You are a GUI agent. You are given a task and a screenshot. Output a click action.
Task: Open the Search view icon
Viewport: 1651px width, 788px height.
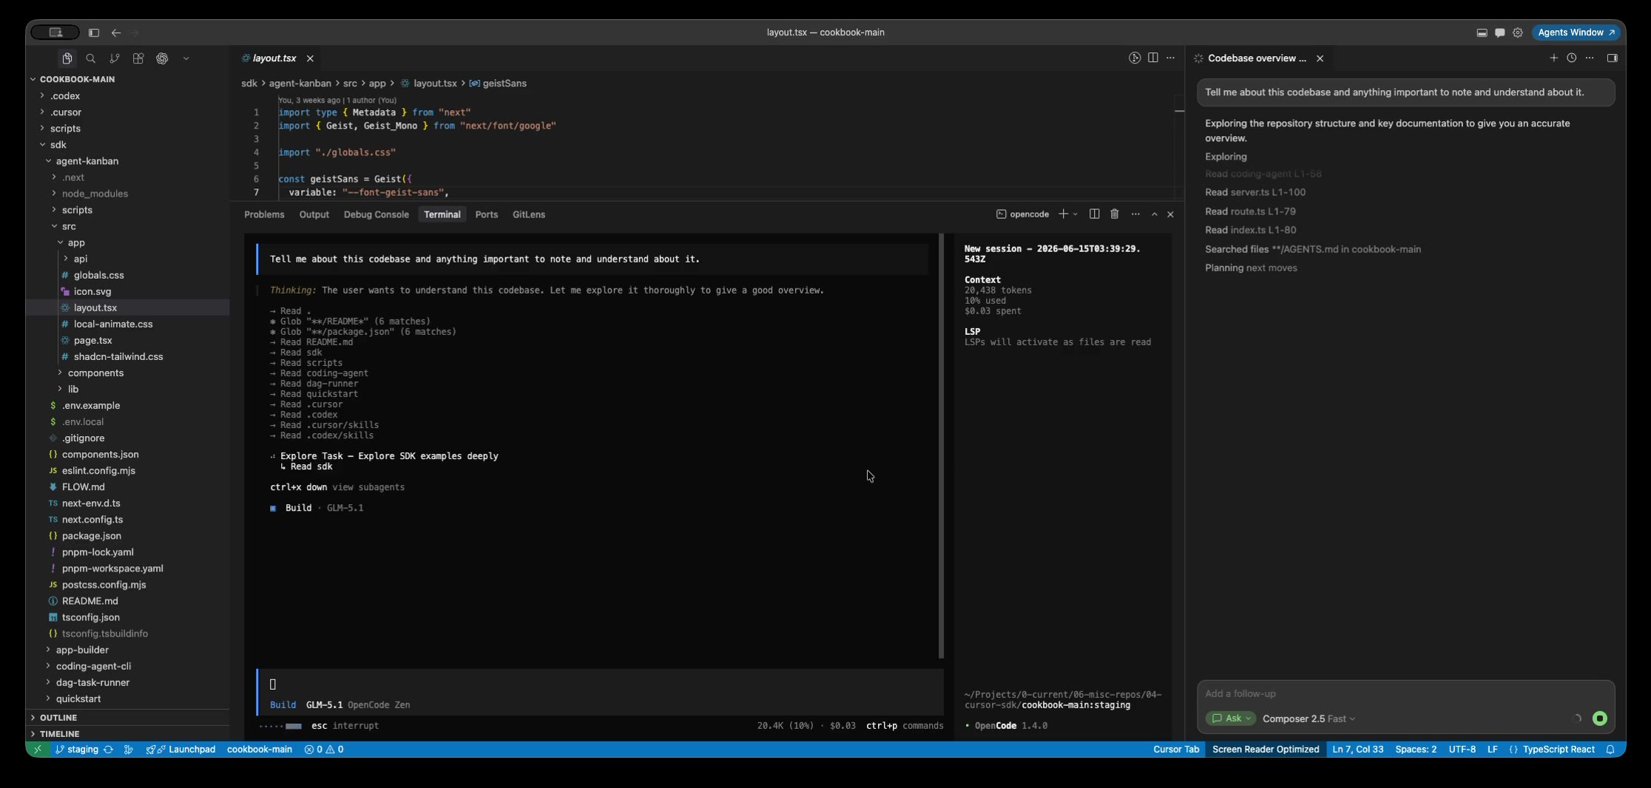coord(91,58)
